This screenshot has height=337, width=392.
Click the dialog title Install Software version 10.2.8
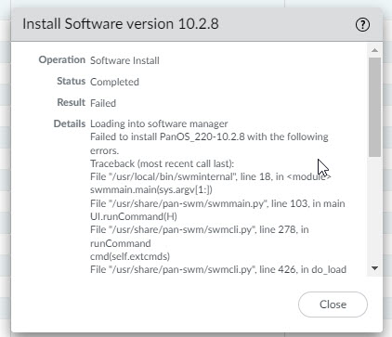pos(121,24)
